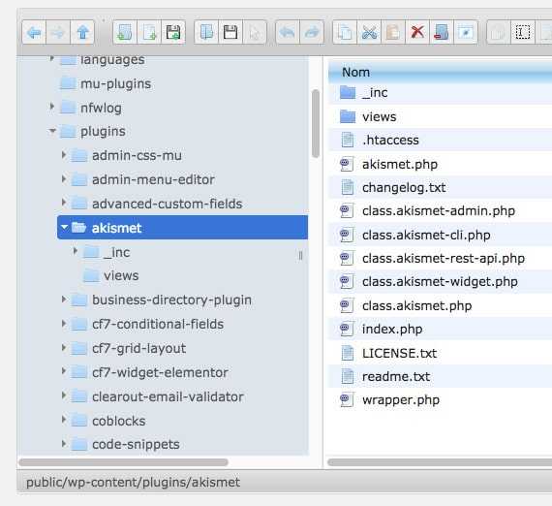The height and width of the screenshot is (506, 552).
Task: Click the Open toolbar icon
Action: pos(206,32)
